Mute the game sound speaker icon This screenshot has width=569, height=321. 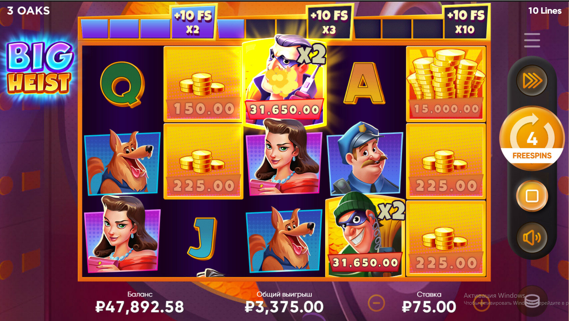532,238
